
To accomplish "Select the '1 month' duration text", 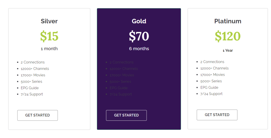I will click(49, 49).
